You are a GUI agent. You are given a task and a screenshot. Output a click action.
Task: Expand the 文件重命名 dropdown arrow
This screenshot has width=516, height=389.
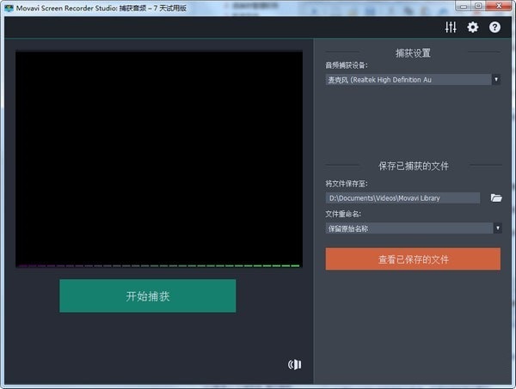[x=496, y=228]
